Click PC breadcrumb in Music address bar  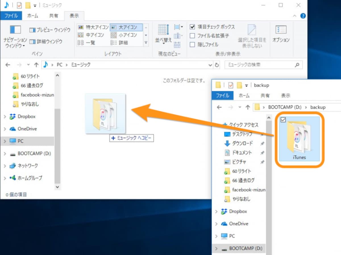coord(59,65)
